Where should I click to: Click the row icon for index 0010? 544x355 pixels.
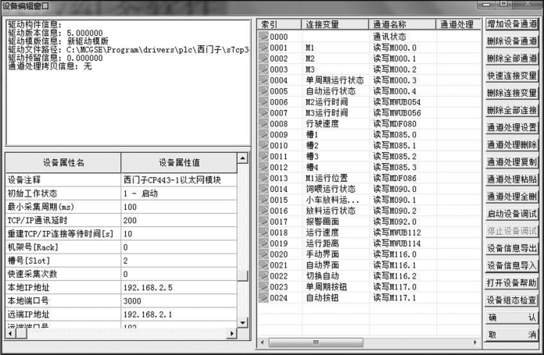tap(263, 145)
